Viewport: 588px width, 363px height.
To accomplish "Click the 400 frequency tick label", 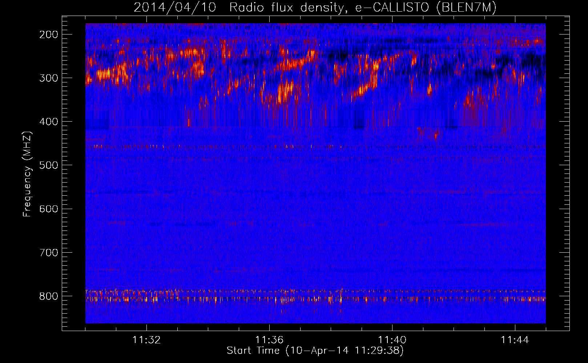I will click(48, 122).
